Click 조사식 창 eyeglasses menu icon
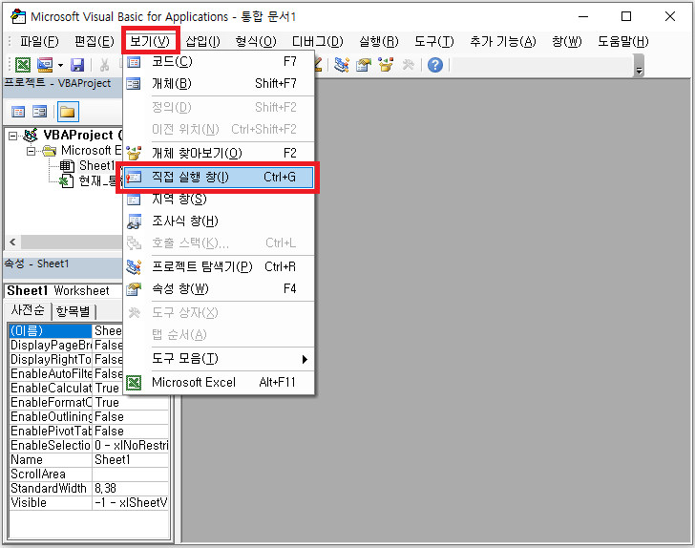This screenshot has height=548, width=695. pyautogui.click(x=134, y=221)
